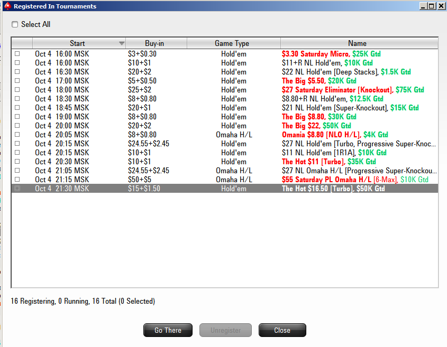The width and height of the screenshot is (447, 347).
Task: Tick checkbox for $27 NL Hold'em Turbo Progressive
Action: click(x=17, y=144)
